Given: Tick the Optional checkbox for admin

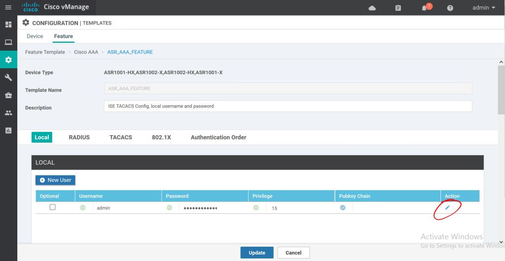Looking at the screenshot, I should 53,207.
